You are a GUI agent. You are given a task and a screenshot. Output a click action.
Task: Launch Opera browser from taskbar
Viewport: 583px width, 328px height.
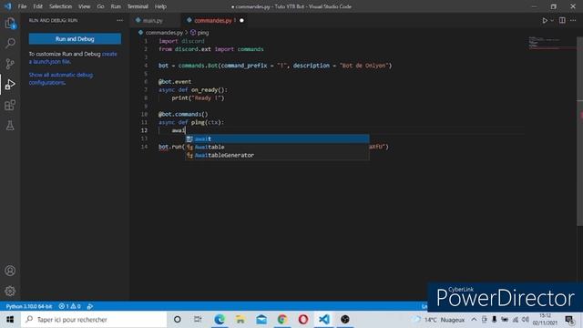point(303,320)
